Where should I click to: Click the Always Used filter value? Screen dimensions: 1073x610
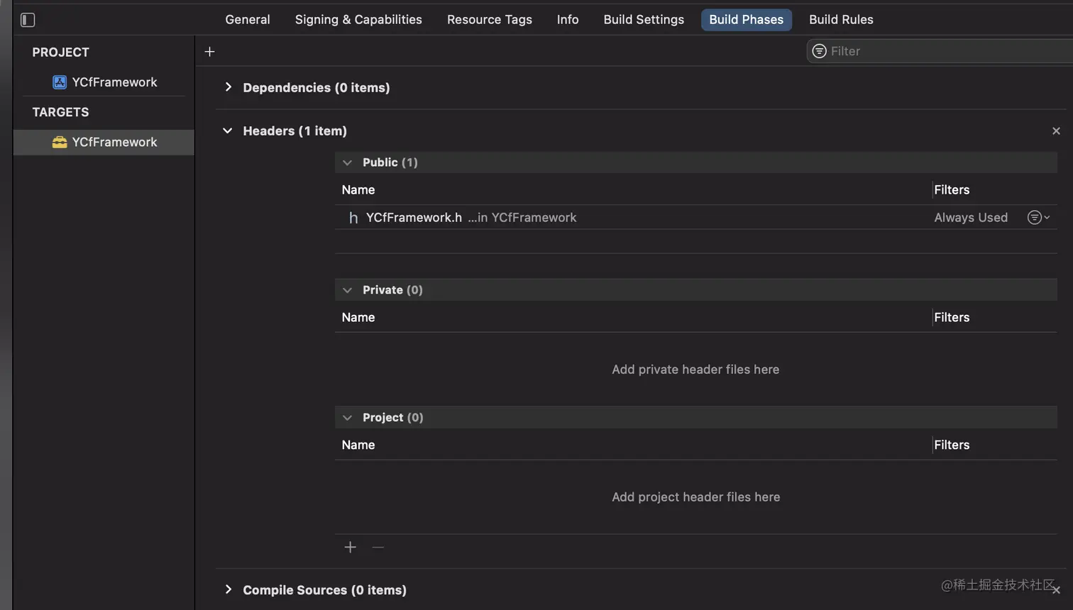point(971,218)
